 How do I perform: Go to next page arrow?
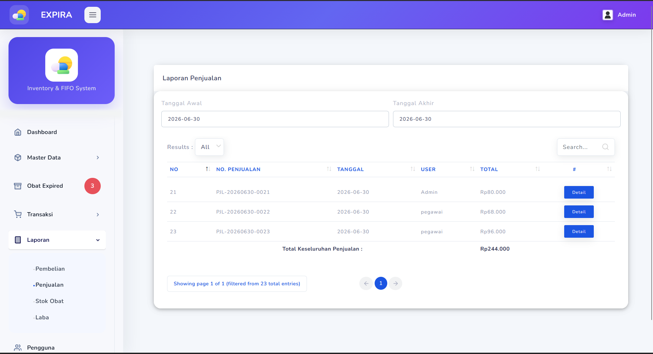(x=395, y=283)
